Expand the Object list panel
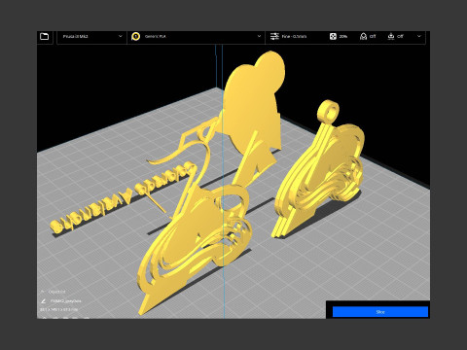The height and width of the screenshot is (350, 467). (53, 292)
